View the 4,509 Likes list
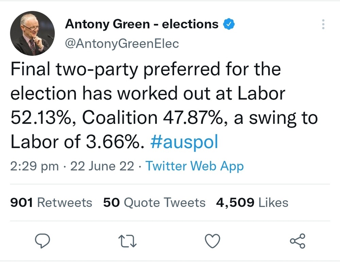Viewport: 340px width, 263px height. (x=252, y=203)
